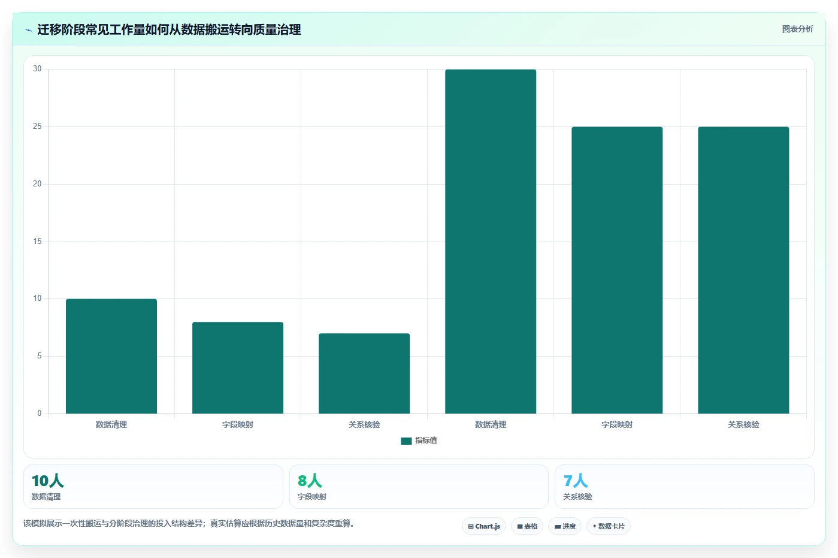This screenshot has width=838, height=558.
Task: Click the y-axis value 20
Action: coord(37,184)
